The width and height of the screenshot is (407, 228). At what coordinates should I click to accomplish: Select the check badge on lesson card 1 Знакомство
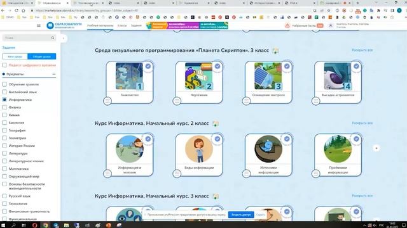tap(148, 66)
